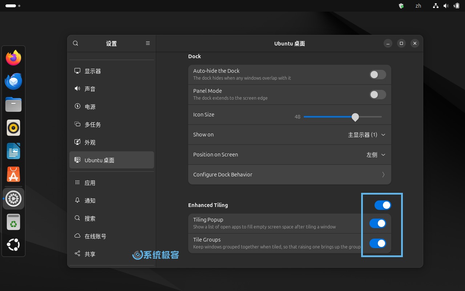This screenshot has height=291, width=465.
Task: Open the 共享 settings page
Action: tap(112, 254)
